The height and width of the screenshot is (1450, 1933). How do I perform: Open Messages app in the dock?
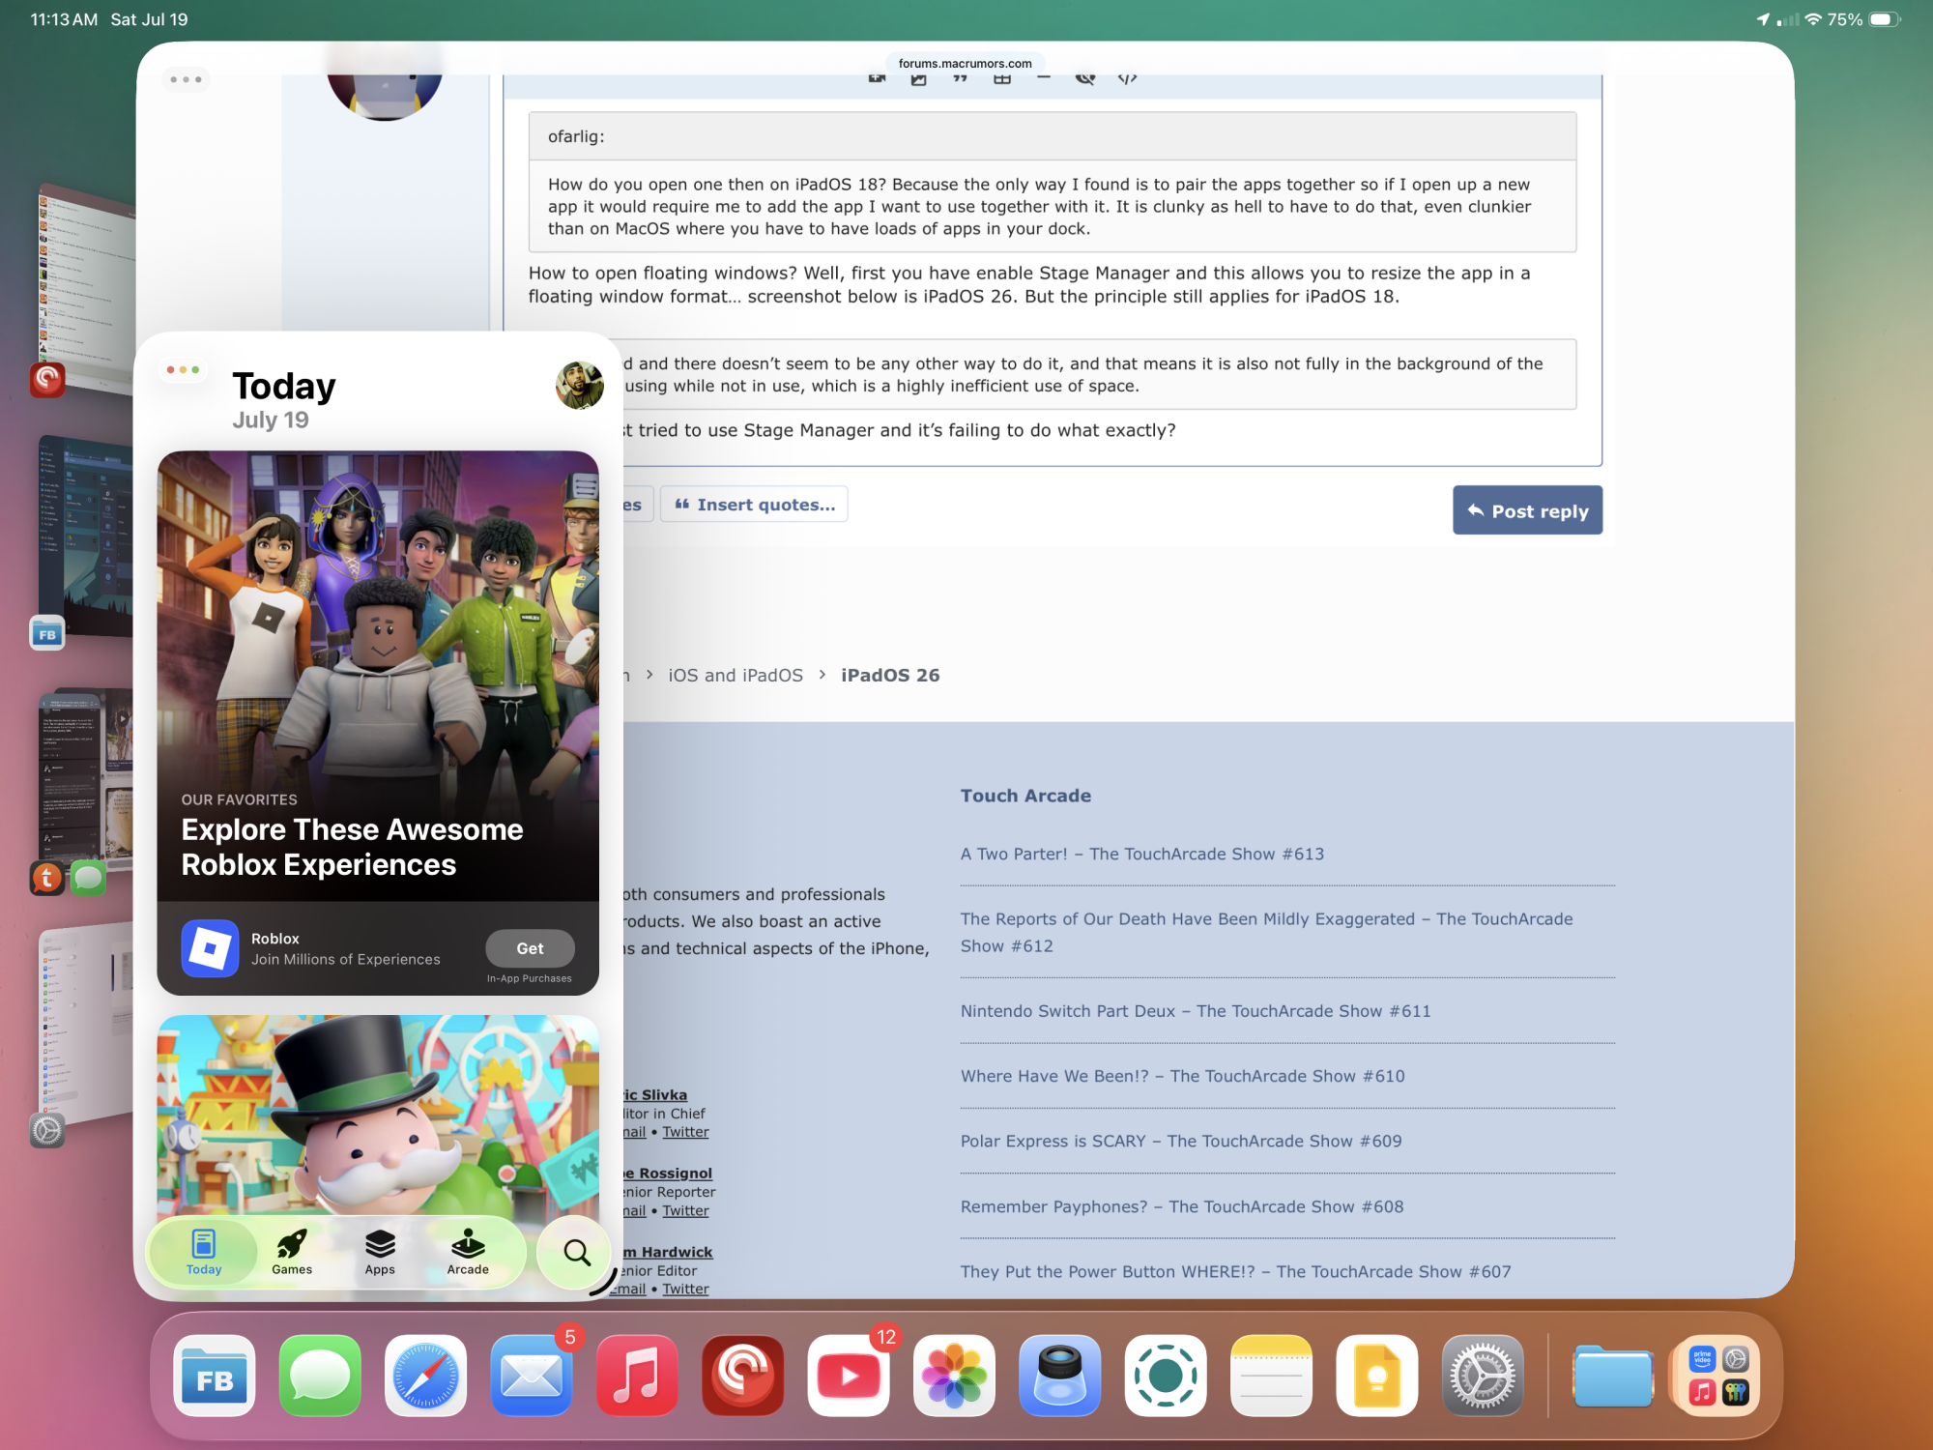[x=320, y=1376]
